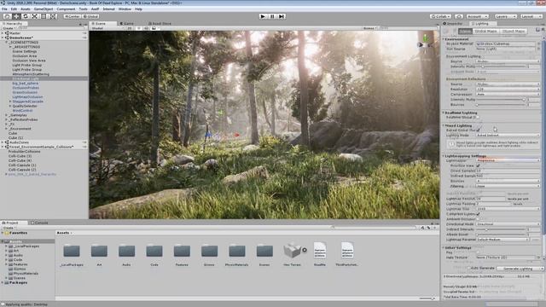Open Lightmap Size dropdown

pyautogui.click(x=508, y=209)
